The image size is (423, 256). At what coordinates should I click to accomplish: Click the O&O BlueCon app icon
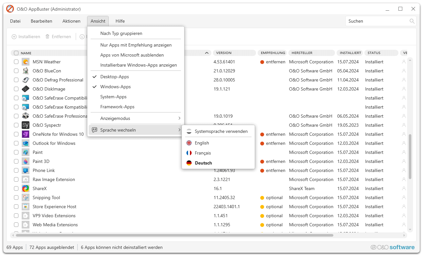click(x=26, y=71)
